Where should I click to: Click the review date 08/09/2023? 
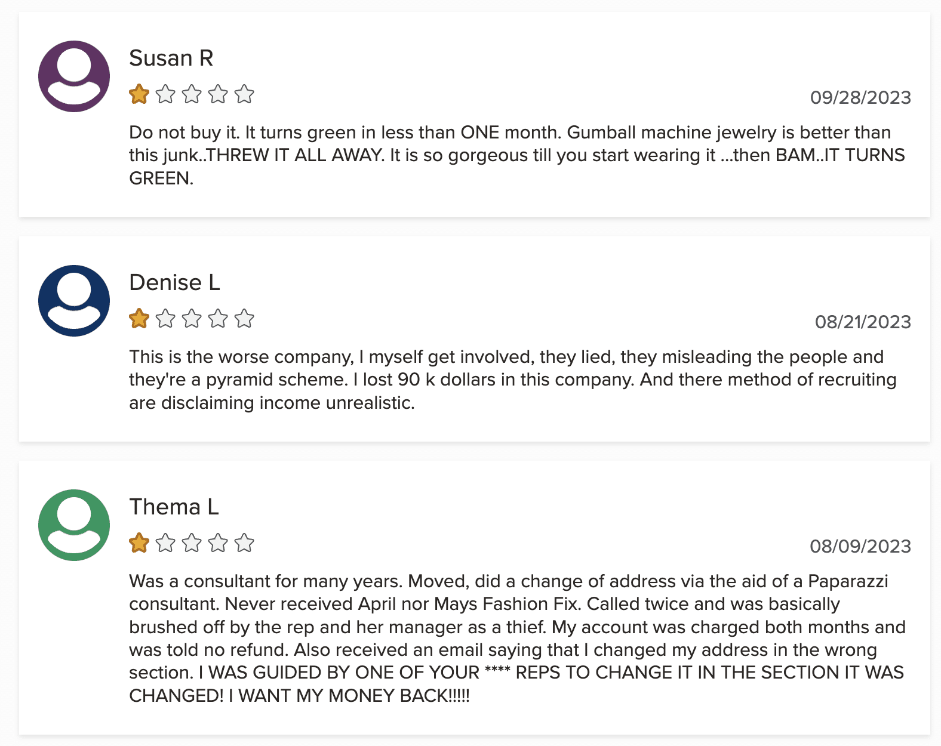coord(860,546)
